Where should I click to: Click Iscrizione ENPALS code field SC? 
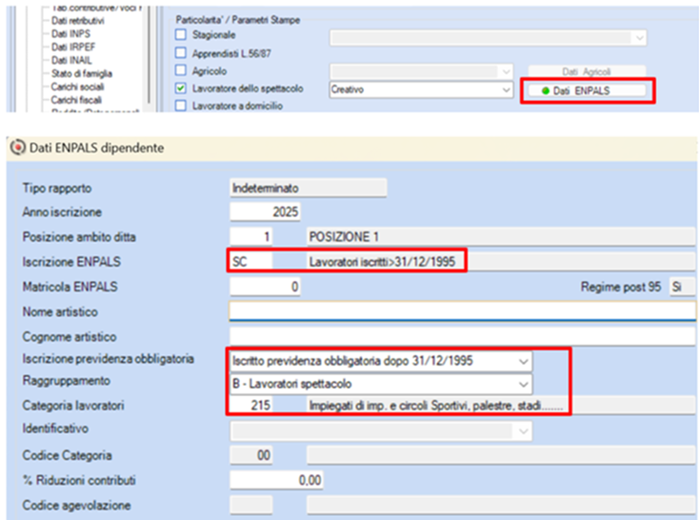click(251, 261)
